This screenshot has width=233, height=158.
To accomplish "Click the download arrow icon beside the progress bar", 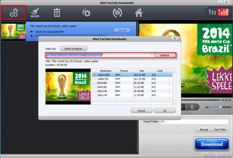I will pos(31,36).
